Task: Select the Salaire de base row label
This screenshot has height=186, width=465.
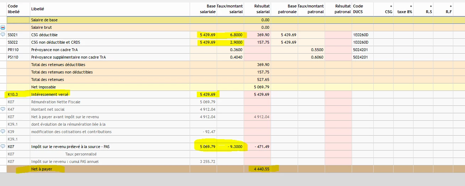Action: tap(44, 20)
